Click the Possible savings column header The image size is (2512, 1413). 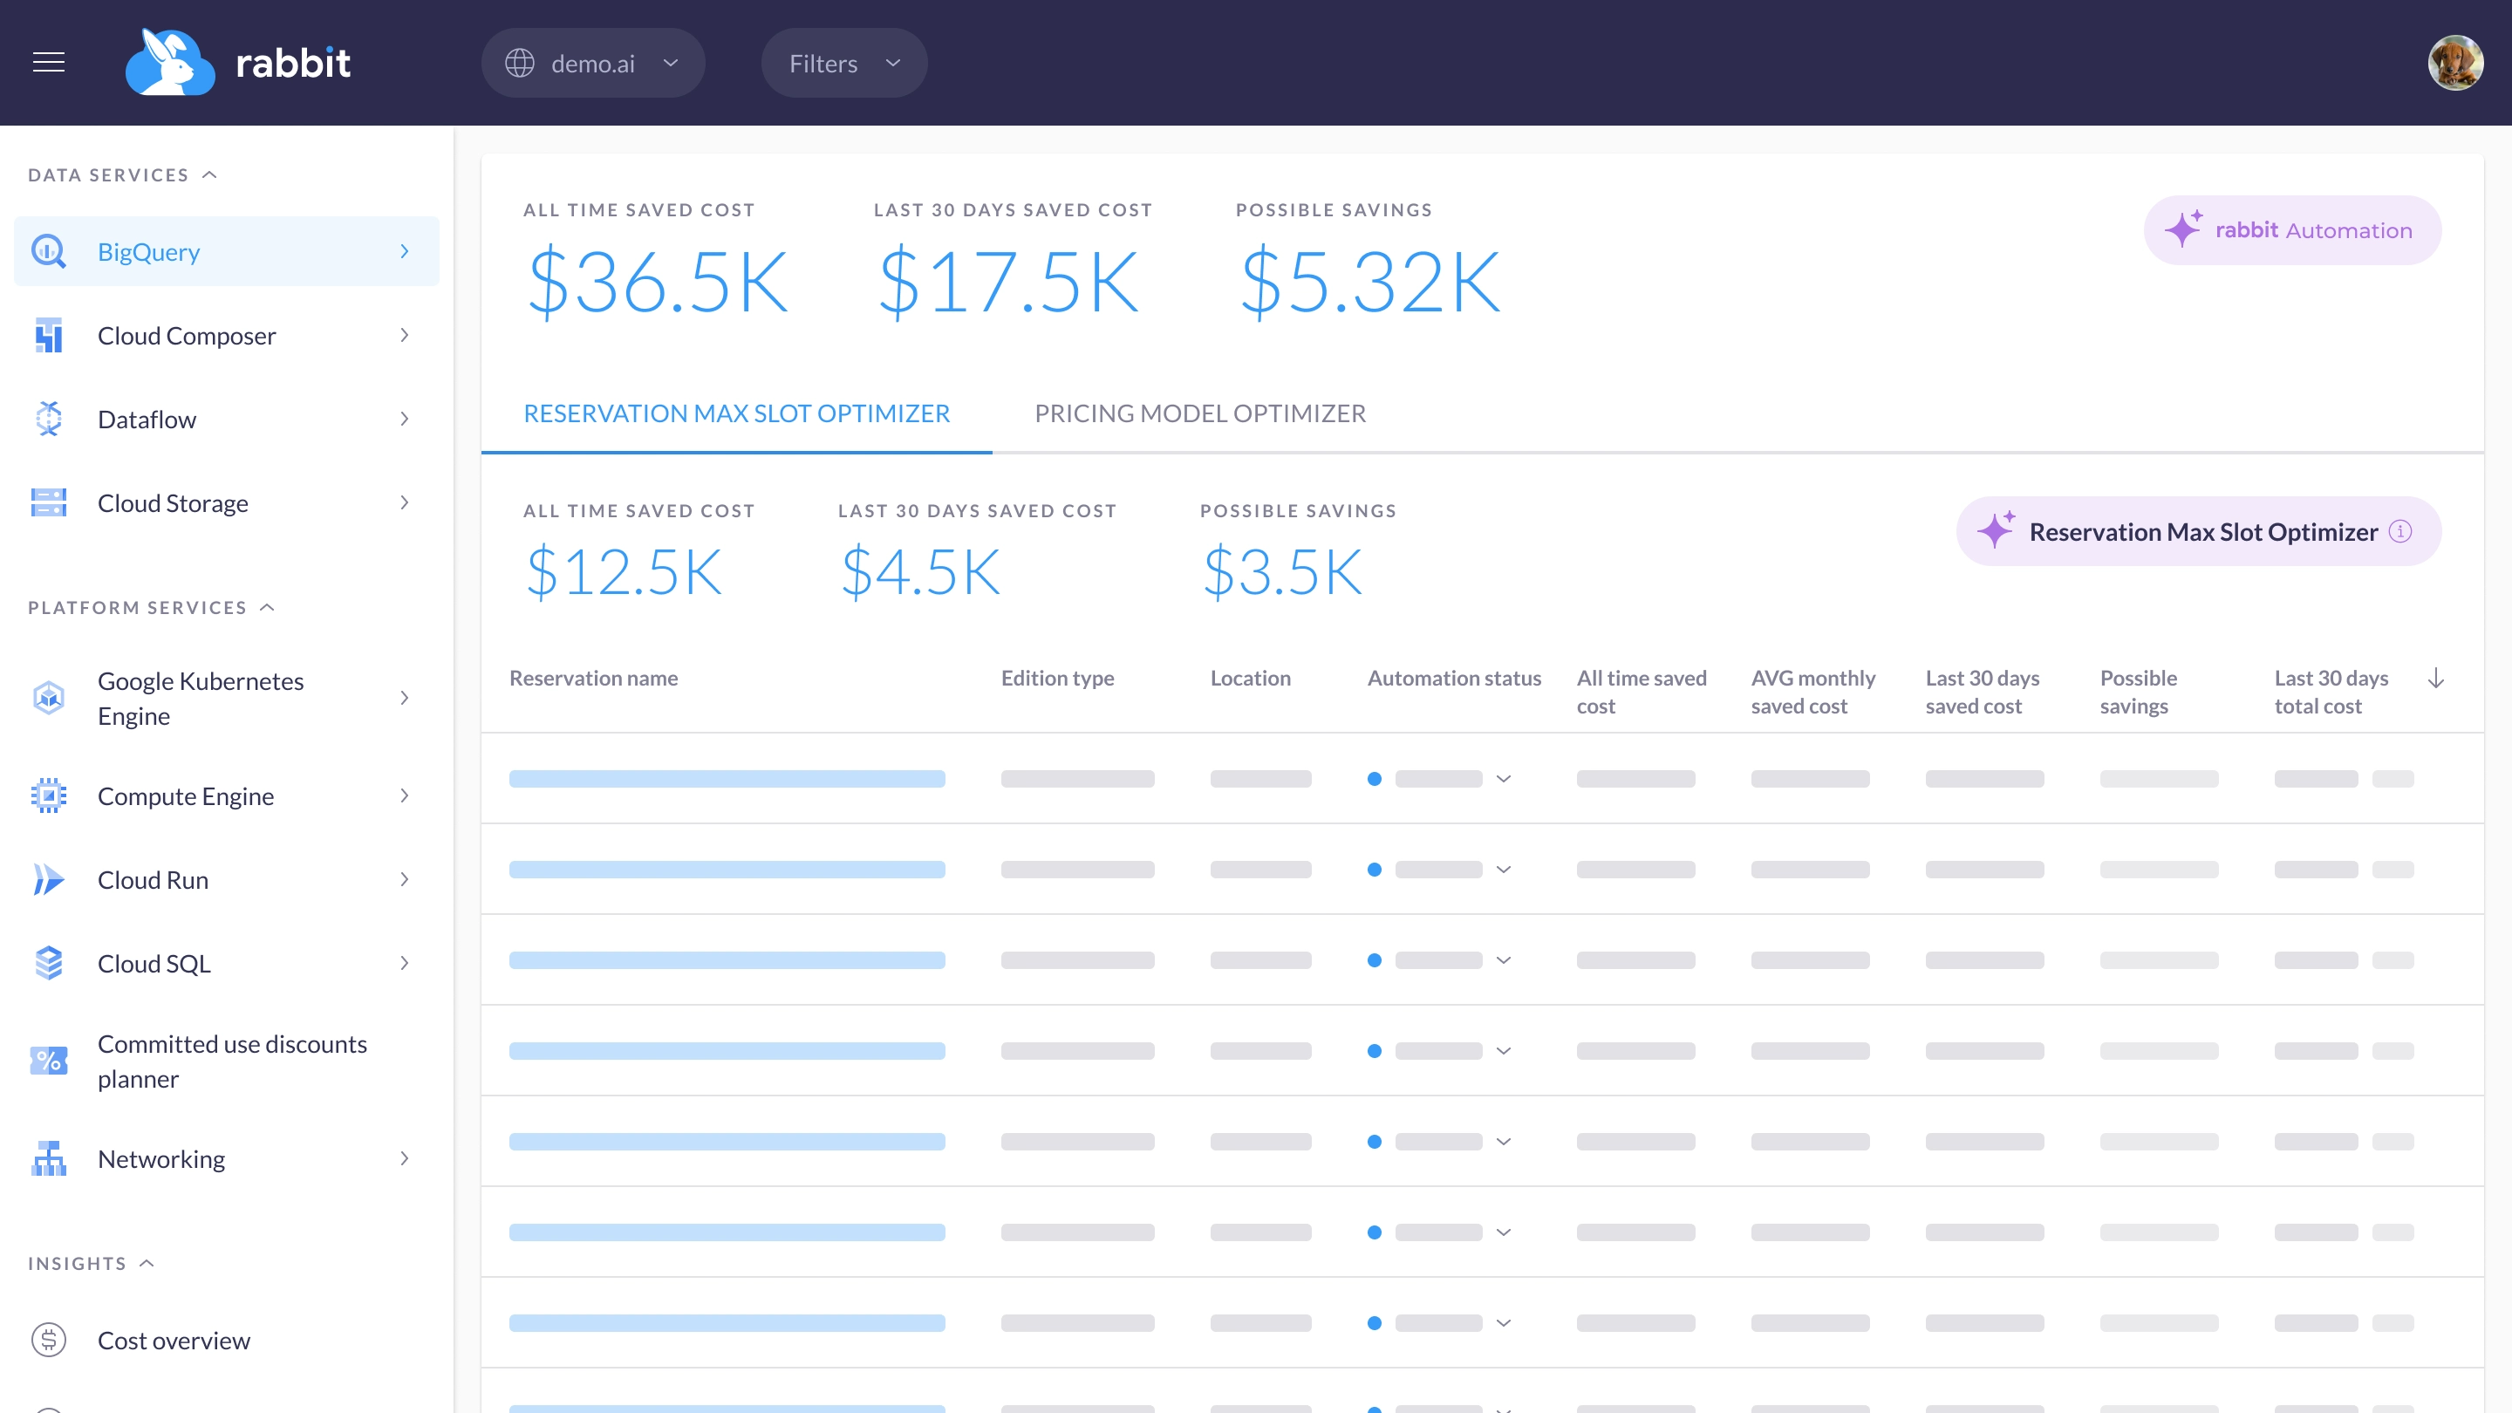click(2139, 692)
